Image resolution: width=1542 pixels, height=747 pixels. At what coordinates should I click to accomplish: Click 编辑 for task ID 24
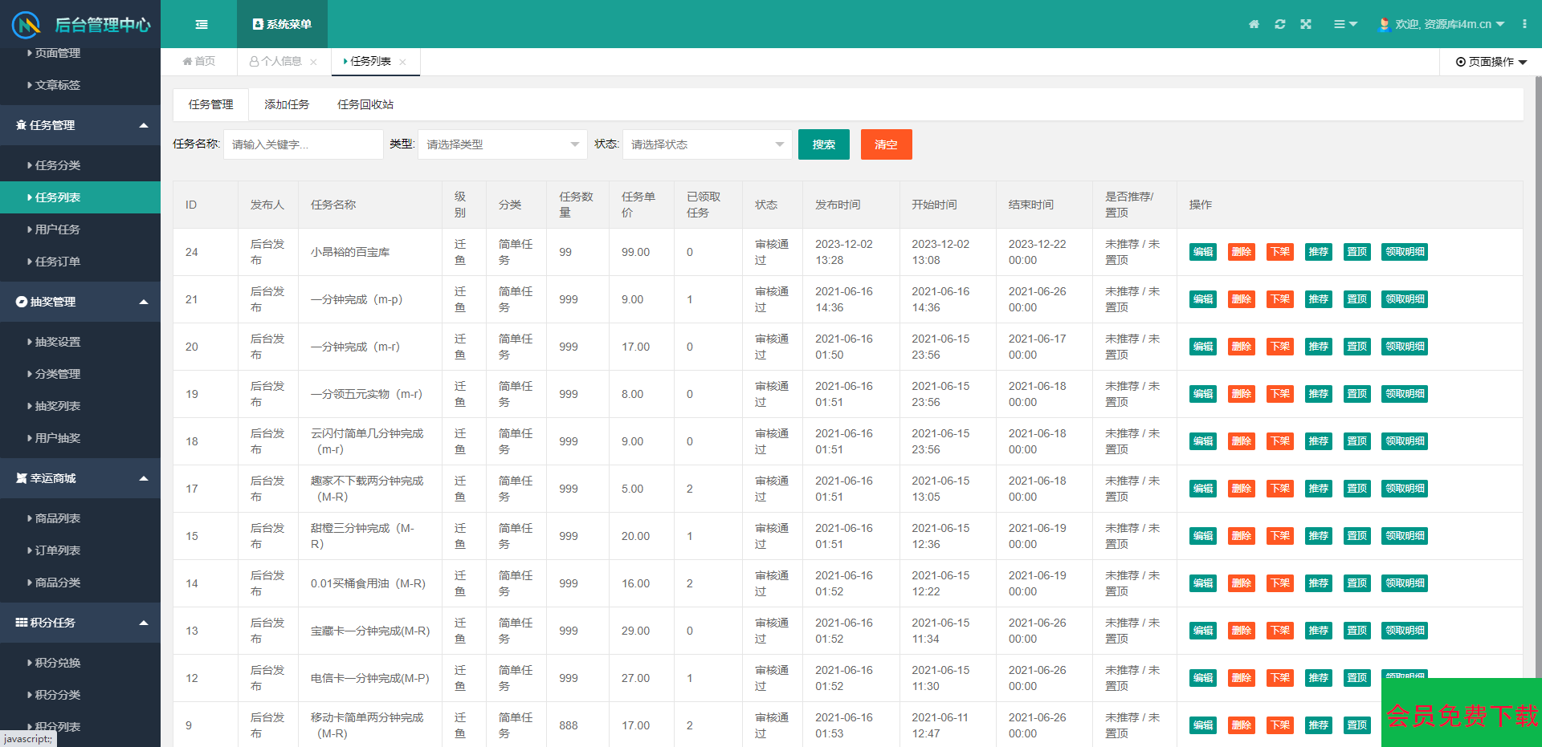1202,252
